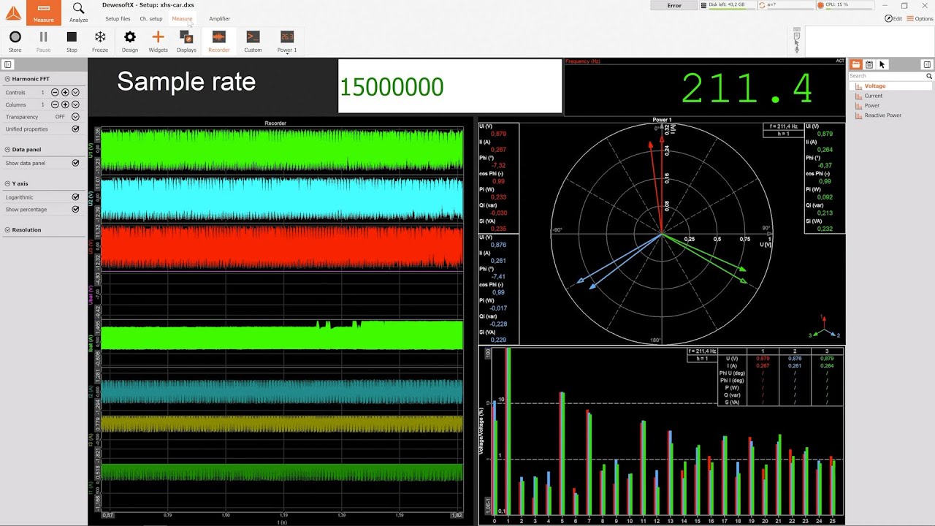Click the Error status button

point(674,5)
